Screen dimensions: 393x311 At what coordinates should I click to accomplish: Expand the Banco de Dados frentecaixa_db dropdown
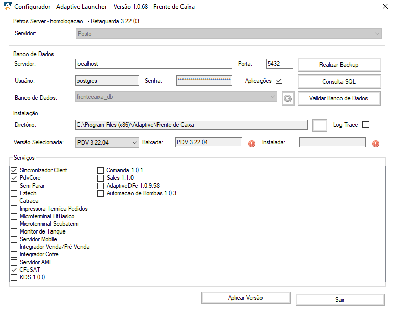176,97
